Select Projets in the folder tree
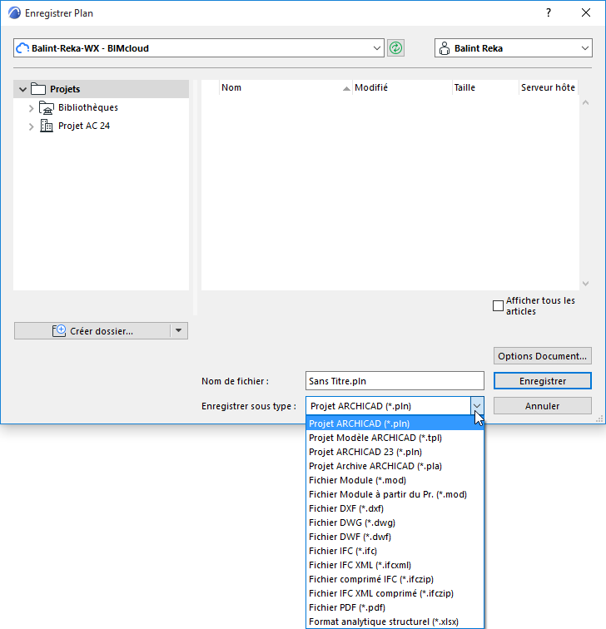Image resolution: width=606 pixels, height=629 pixels. [x=101, y=89]
